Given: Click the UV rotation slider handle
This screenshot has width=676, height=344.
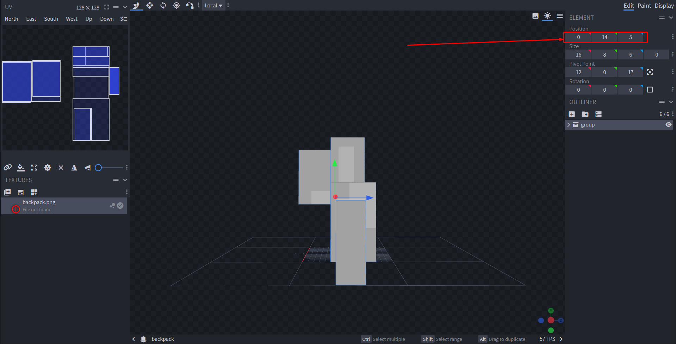Looking at the screenshot, I should click(x=99, y=168).
